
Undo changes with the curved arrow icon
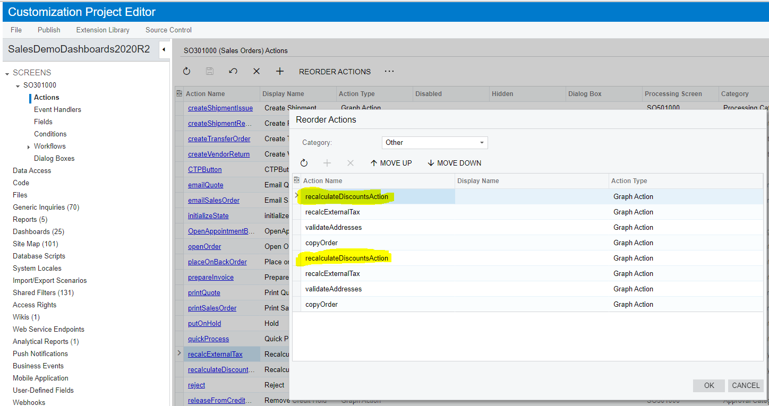(233, 71)
